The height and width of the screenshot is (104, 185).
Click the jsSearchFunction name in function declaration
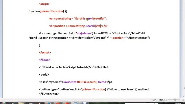(52, 11)
